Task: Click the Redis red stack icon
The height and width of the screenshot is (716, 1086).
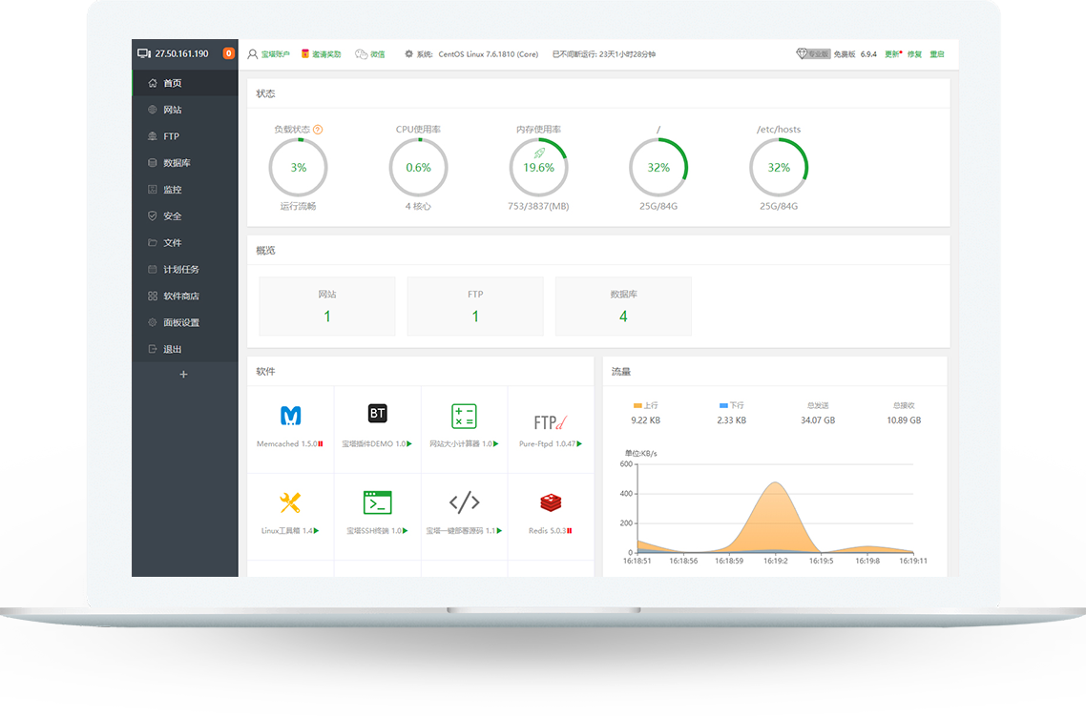Action: pos(551,502)
